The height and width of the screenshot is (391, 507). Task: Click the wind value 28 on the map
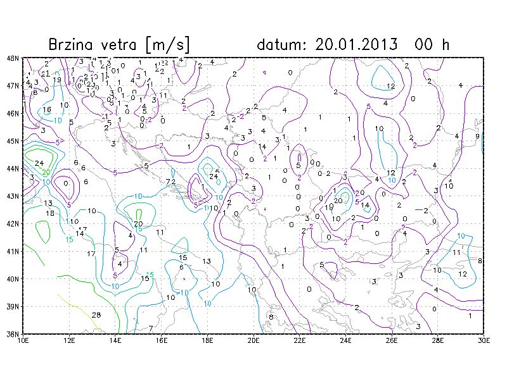tap(96, 315)
